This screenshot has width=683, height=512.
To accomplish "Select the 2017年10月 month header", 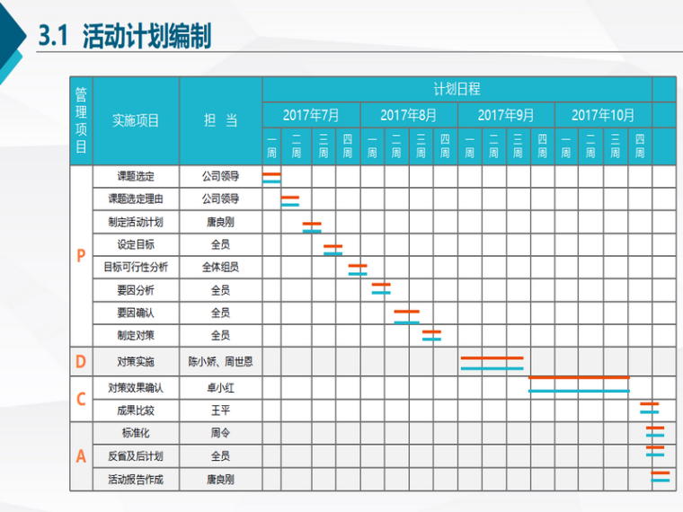I will tap(602, 115).
